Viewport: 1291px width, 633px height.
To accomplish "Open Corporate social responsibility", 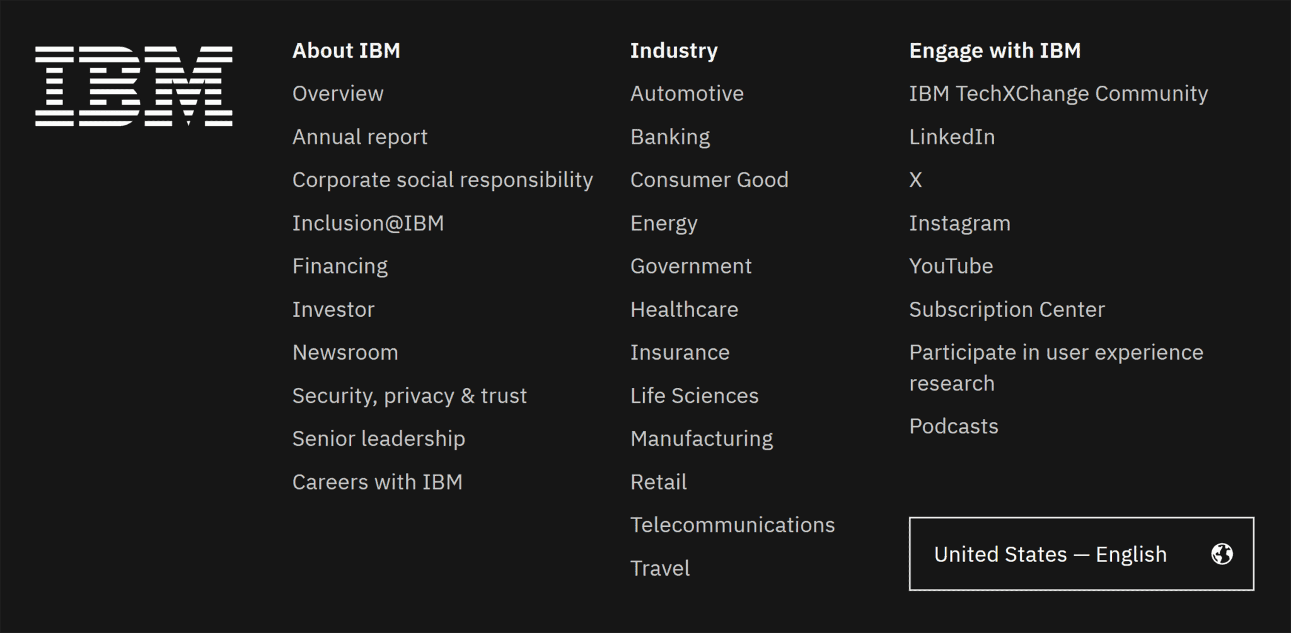I will pos(443,180).
